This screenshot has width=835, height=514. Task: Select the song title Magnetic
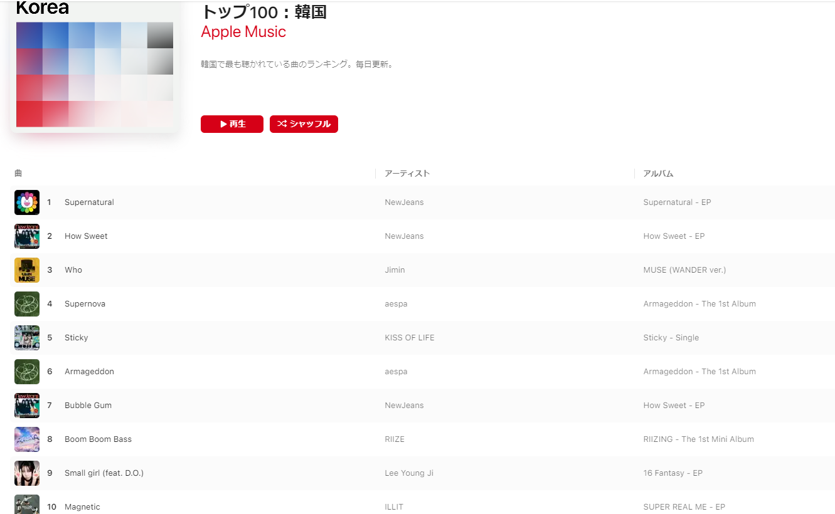click(x=82, y=507)
